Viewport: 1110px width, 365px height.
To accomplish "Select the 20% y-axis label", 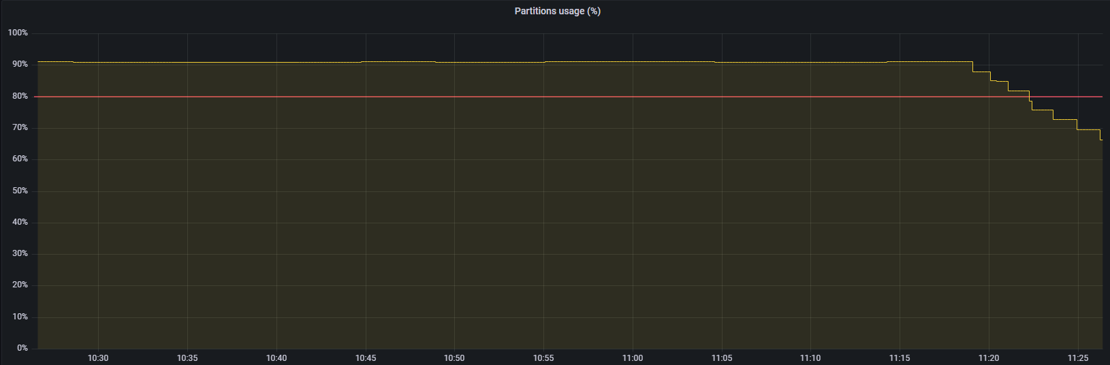I will point(20,285).
